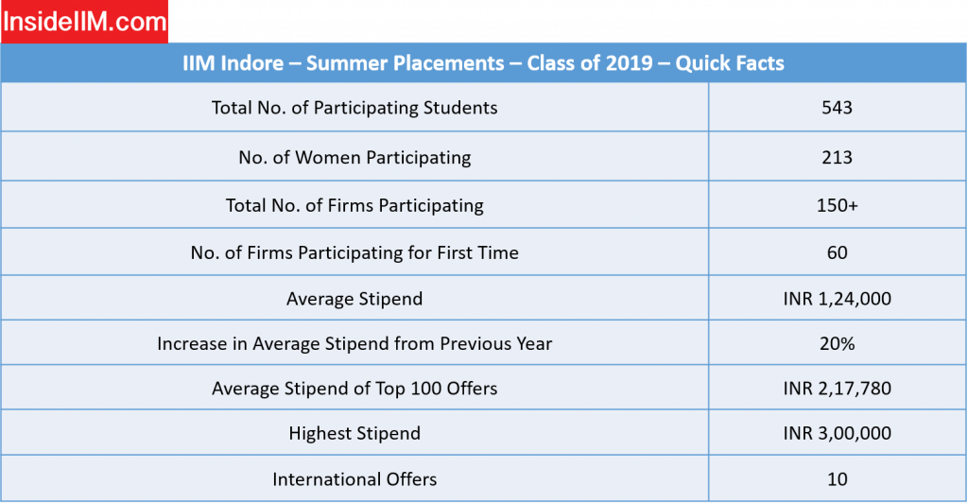968x503 pixels.
Task: Select the 20% value cell
Action: click(x=838, y=343)
